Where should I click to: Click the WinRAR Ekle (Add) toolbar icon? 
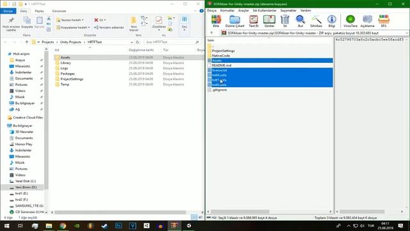pyautogui.click(x=216, y=21)
